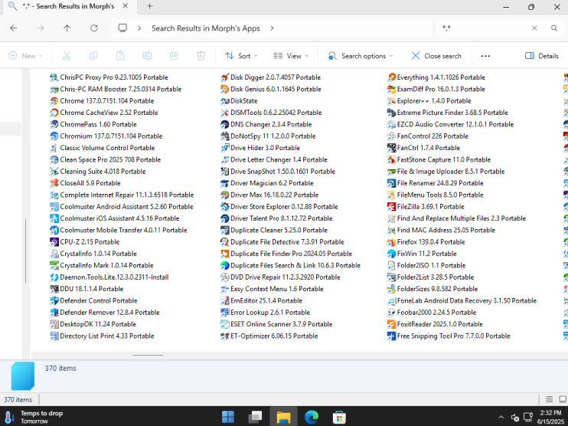Click the horizontal scrollbar thumb
This screenshot has height=426, width=568.
point(148,356)
